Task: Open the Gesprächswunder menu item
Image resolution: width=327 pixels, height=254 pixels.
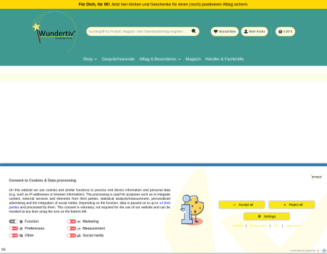Action: click(119, 59)
